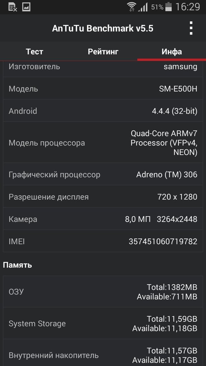Tap the IMEI number row

coord(103,241)
